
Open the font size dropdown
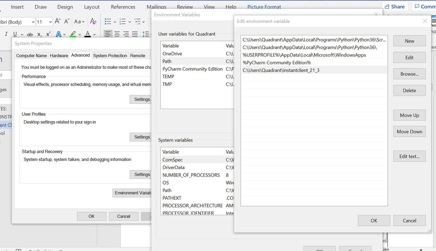tap(50, 22)
